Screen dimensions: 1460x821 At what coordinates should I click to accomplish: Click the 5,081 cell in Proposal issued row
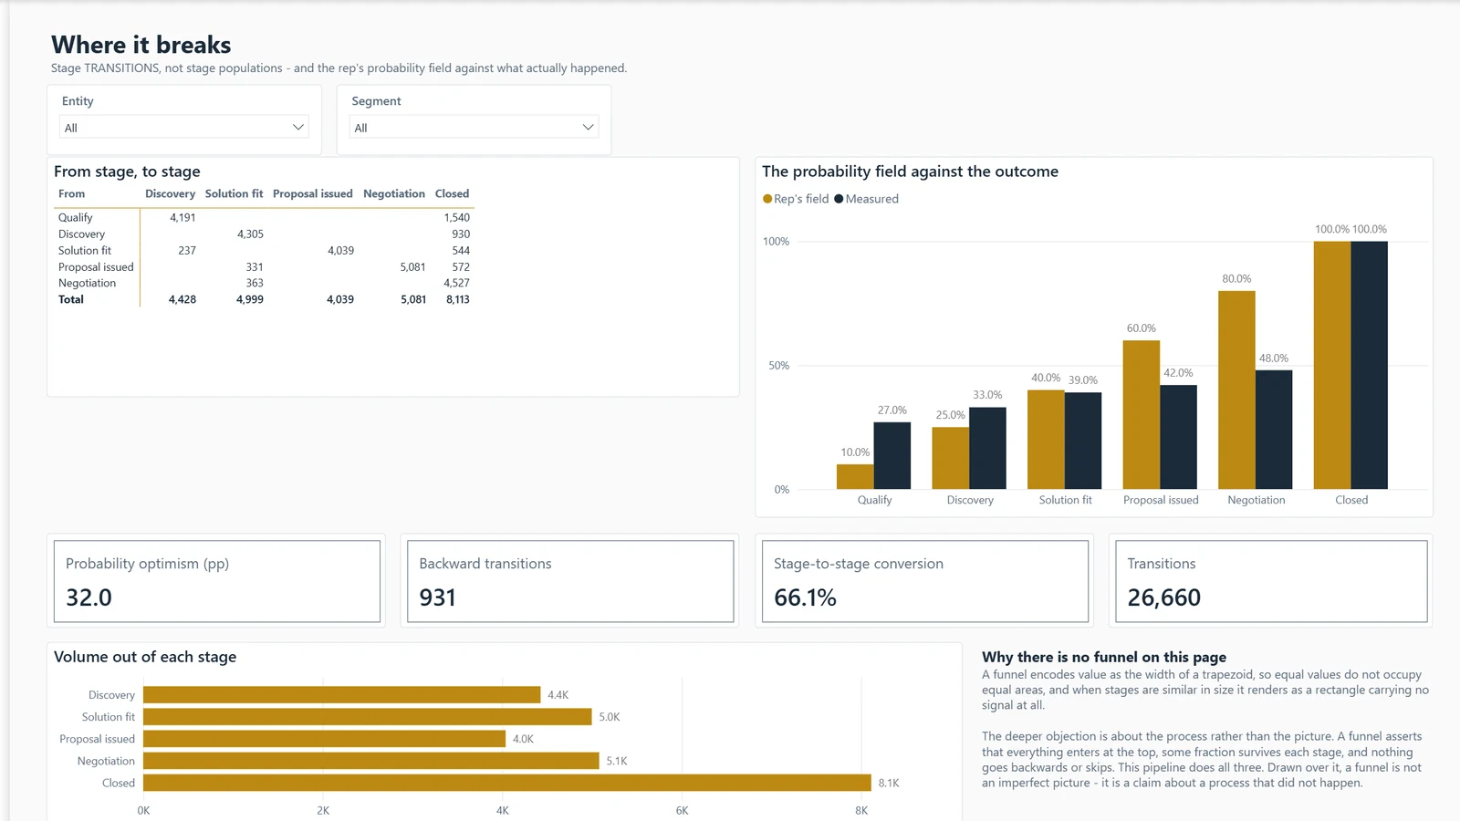pos(412,266)
